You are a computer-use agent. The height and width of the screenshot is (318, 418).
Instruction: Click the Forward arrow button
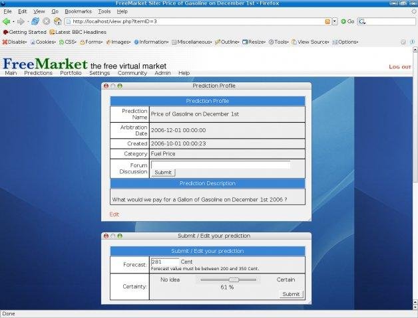click(21, 21)
